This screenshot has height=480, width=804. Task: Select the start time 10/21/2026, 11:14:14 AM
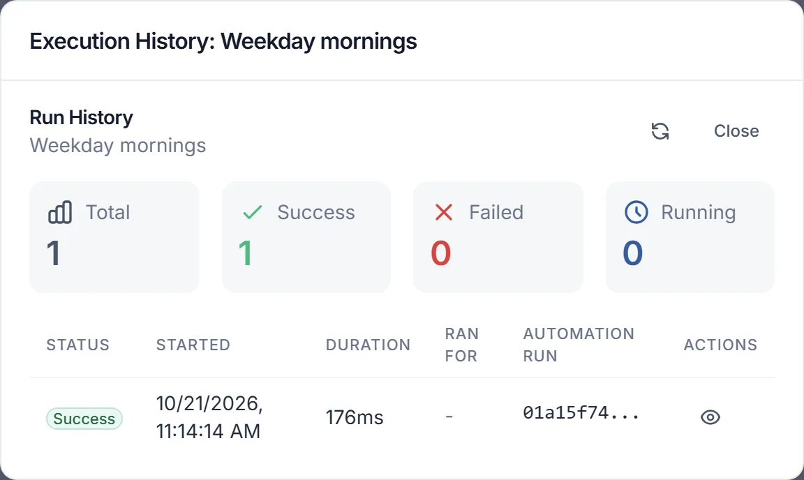pos(209,417)
